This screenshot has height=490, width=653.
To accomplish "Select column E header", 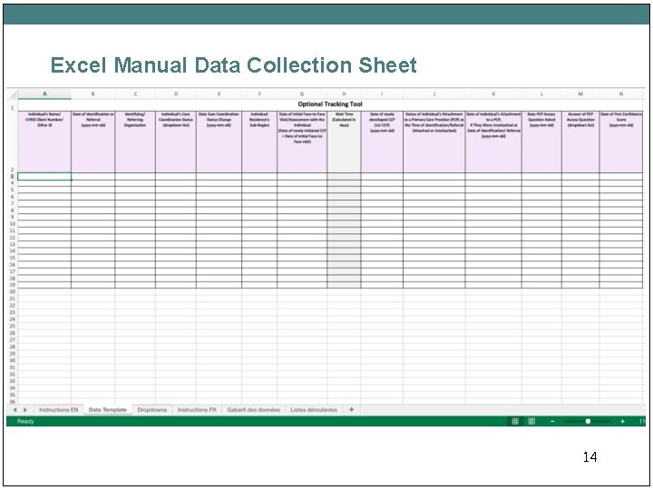I will click(219, 94).
